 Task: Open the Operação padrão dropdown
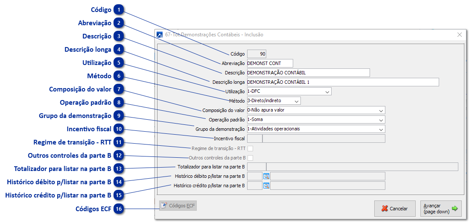pyautogui.click(x=381, y=119)
